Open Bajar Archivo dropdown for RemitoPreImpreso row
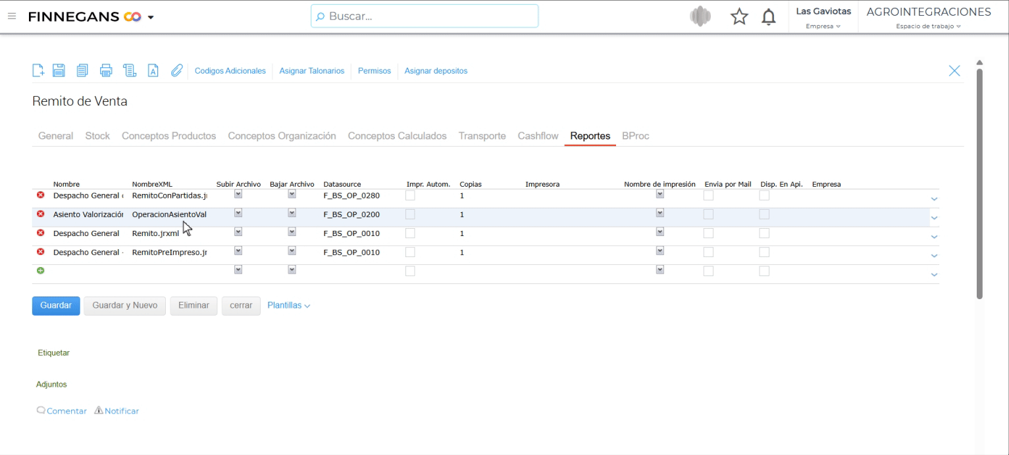Viewport: 1009px width, 455px height. [292, 251]
